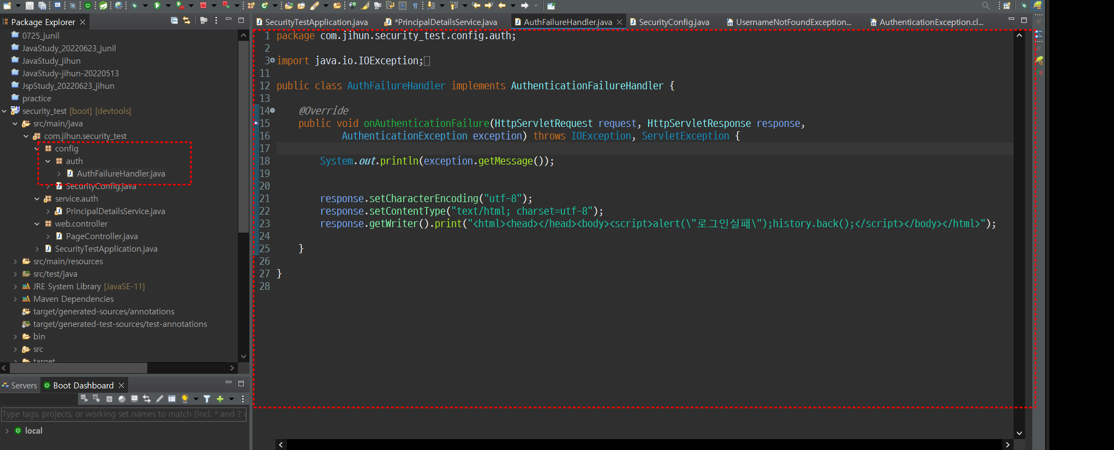
Task: Click the Save disk icon
Action: 29,5
